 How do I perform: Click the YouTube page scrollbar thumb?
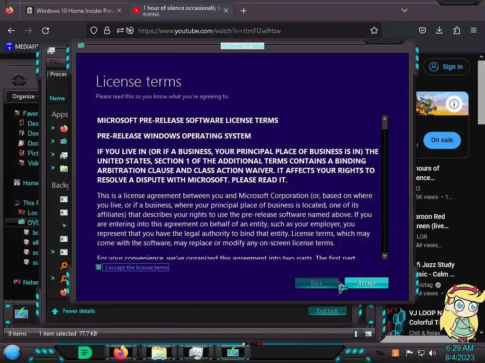click(481, 93)
